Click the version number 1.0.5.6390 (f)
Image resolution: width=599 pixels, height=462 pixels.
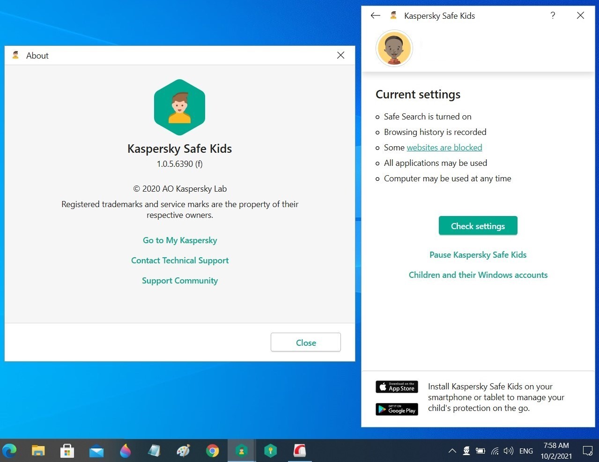point(180,164)
